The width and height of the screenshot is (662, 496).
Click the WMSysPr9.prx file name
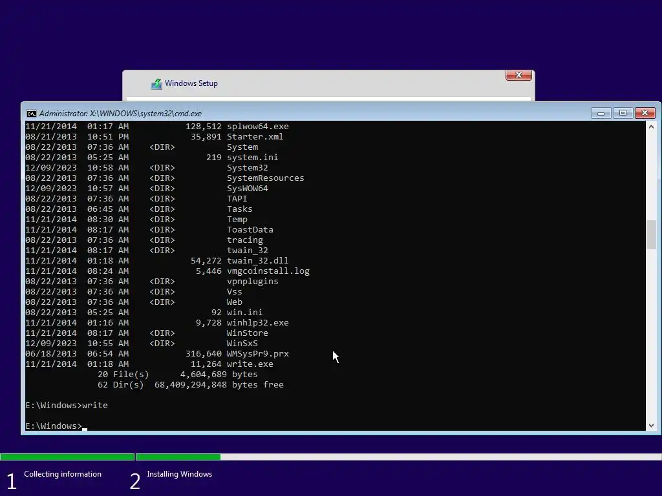pyautogui.click(x=257, y=353)
